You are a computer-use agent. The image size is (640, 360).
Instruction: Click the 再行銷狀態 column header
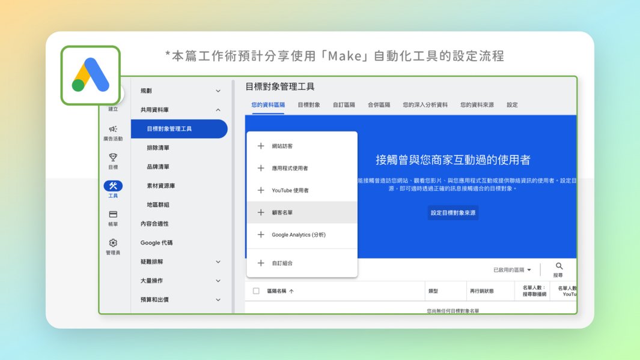tap(481, 291)
